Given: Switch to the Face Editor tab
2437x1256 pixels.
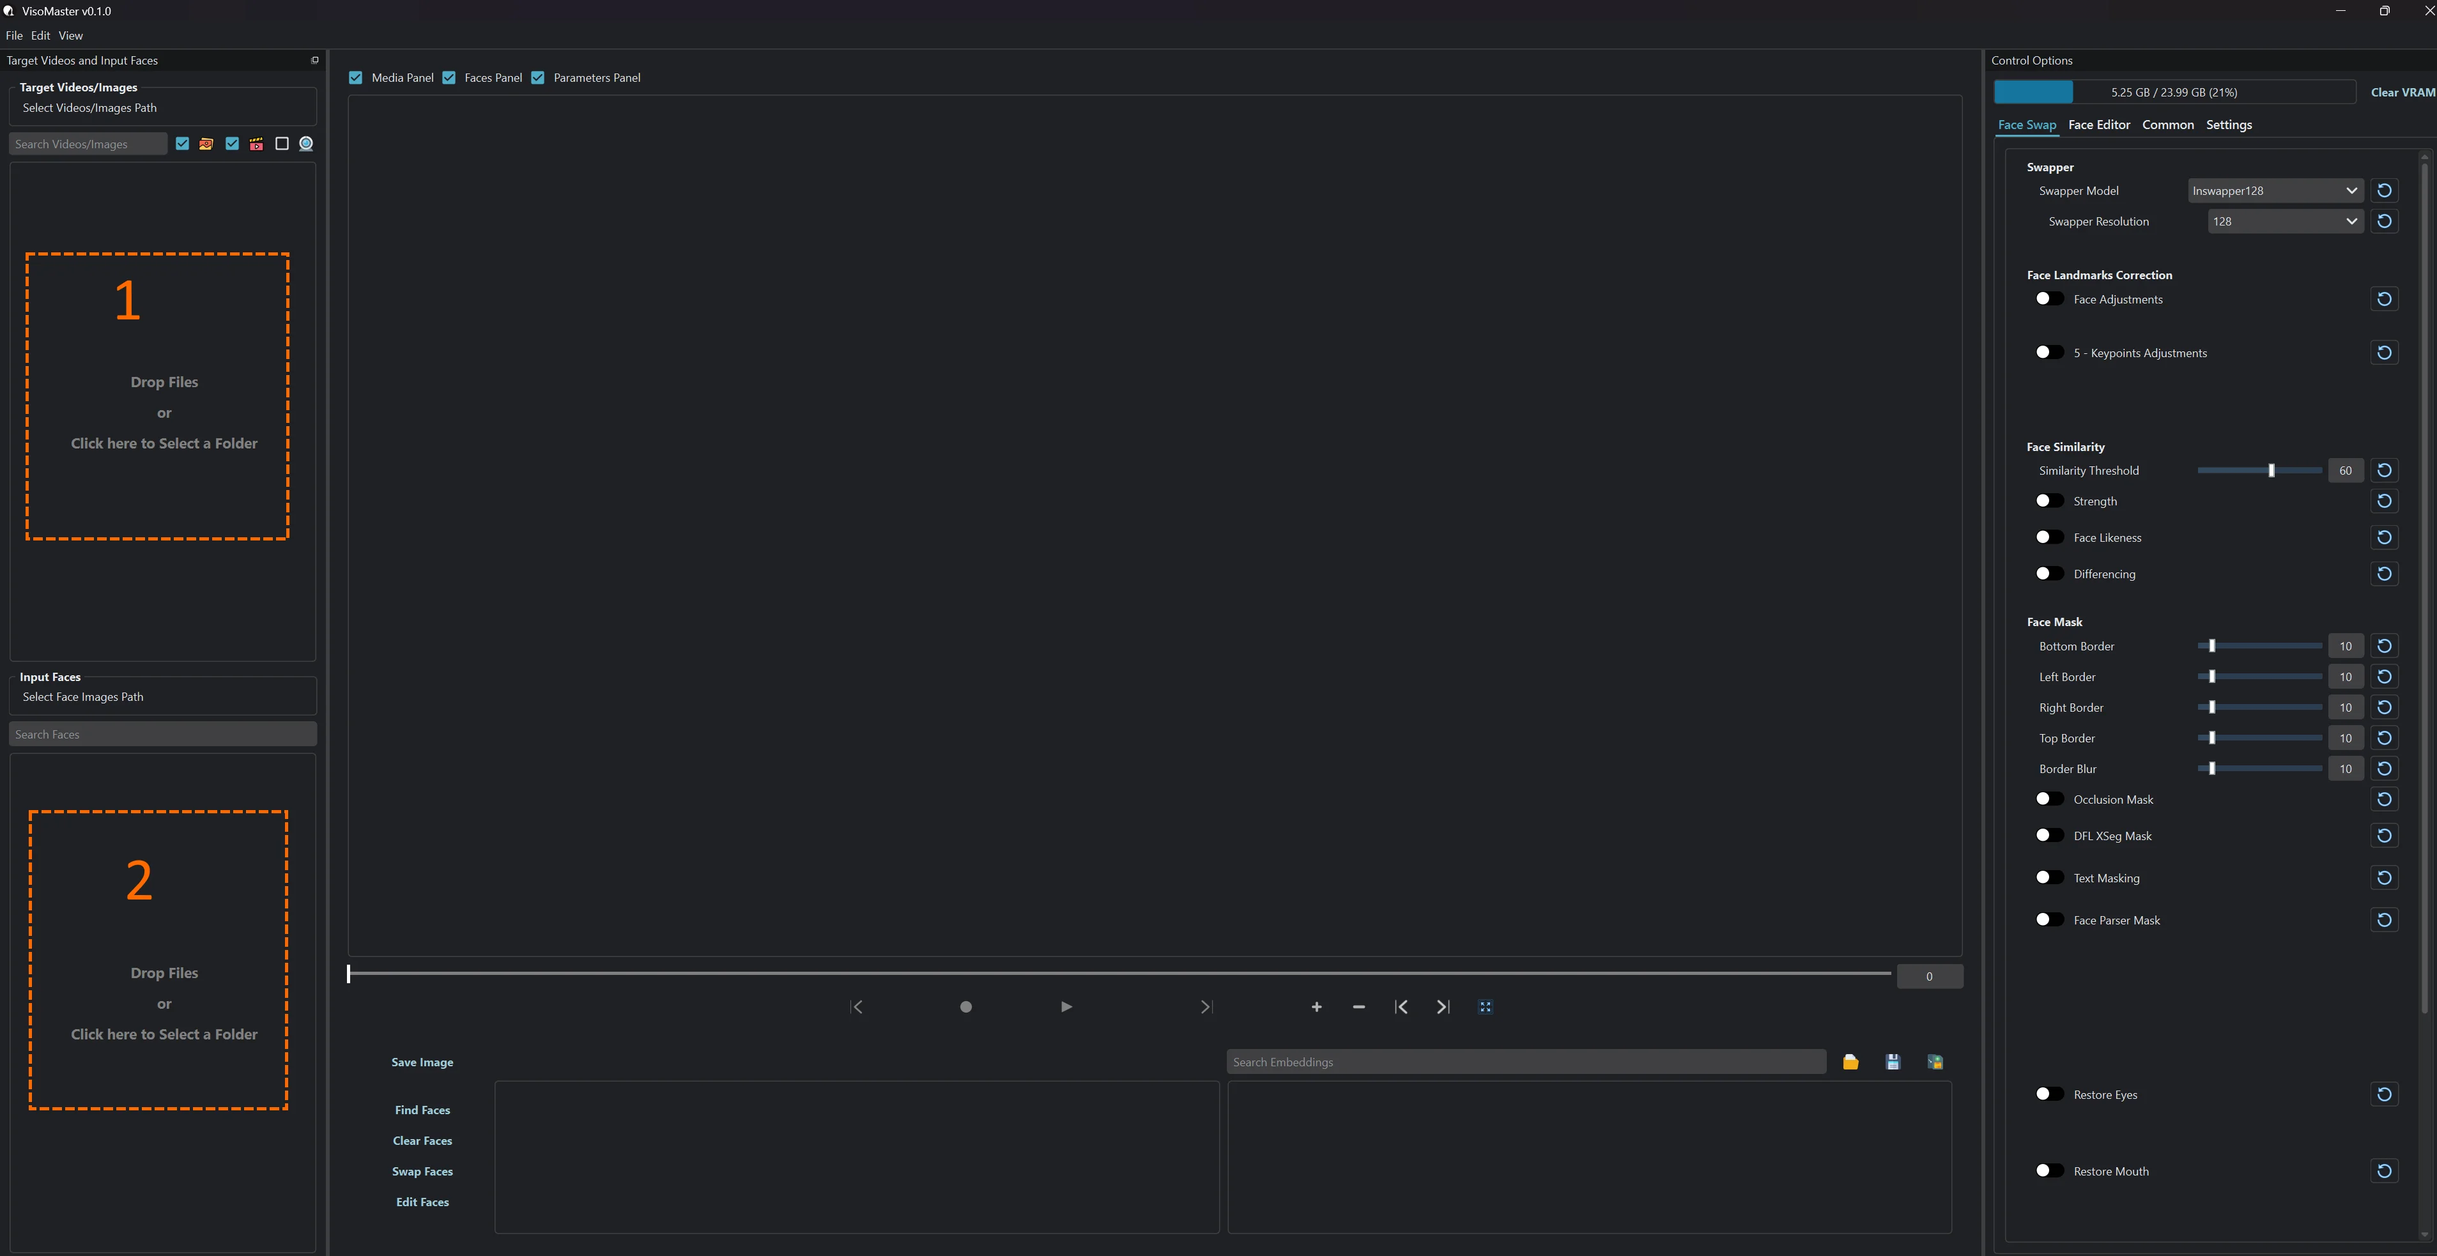Looking at the screenshot, I should [x=2098, y=125].
